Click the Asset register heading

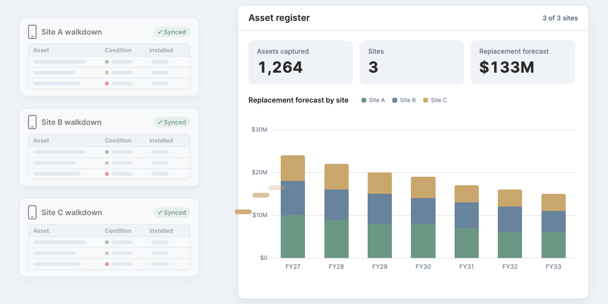[x=279, y=18]
